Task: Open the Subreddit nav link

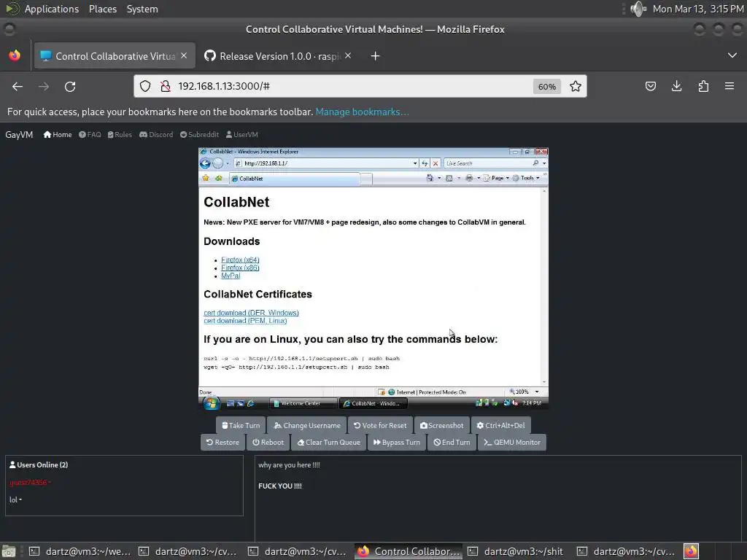Action: (x=200, y=135)
